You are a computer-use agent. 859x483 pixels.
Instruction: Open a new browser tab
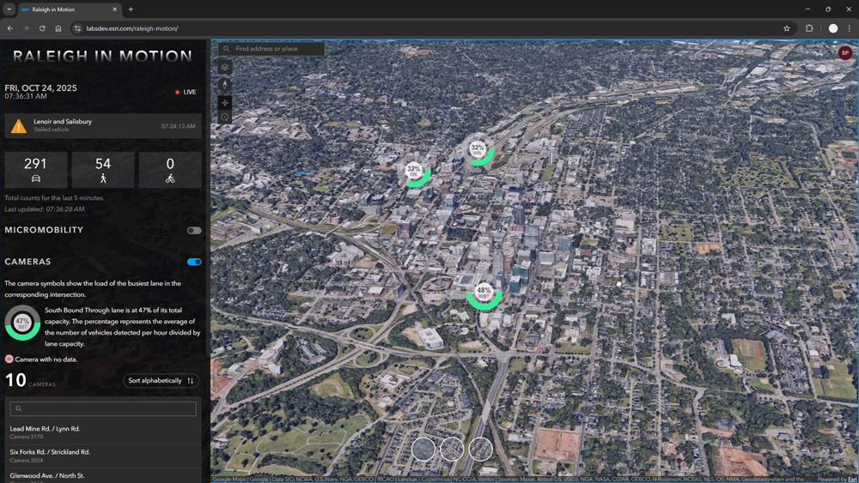[x=131, y=9]
